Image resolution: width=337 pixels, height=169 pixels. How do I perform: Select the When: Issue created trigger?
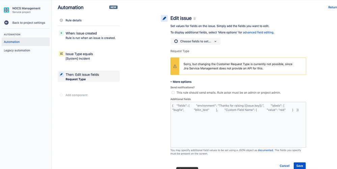pos(88,36)
